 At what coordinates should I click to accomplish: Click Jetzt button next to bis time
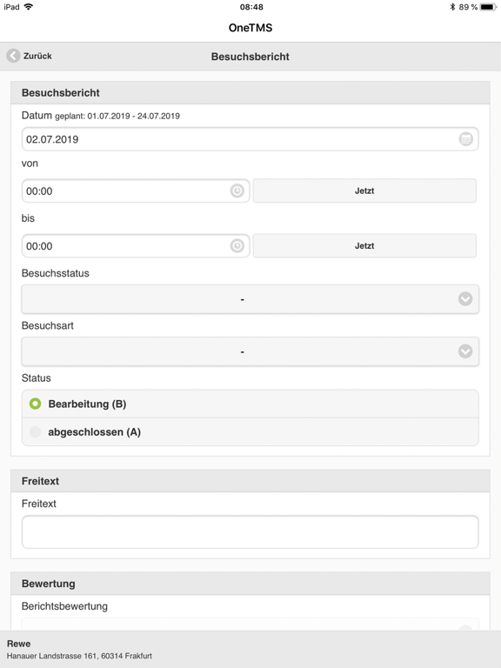pos(364,246)
